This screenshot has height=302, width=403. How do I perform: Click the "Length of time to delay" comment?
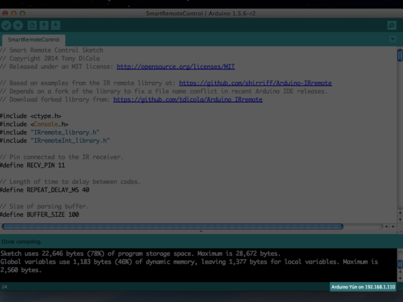pos(70,182)
